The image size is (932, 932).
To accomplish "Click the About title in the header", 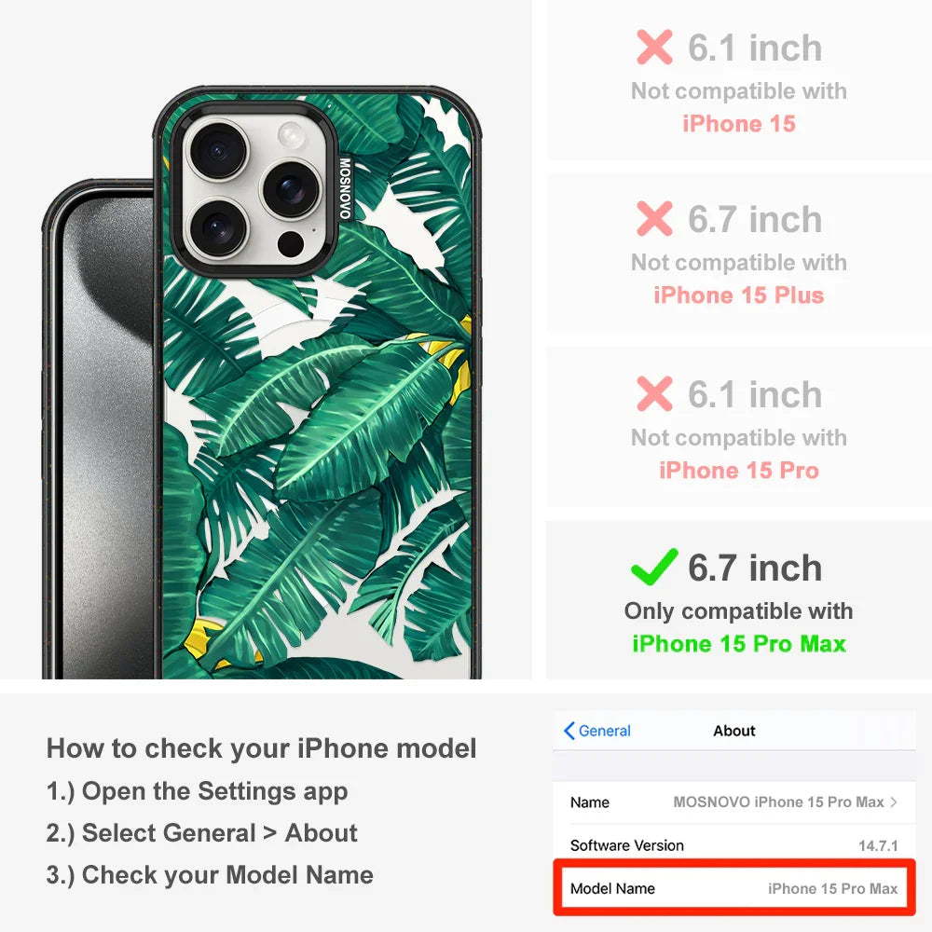I will [x=734, y=731].
